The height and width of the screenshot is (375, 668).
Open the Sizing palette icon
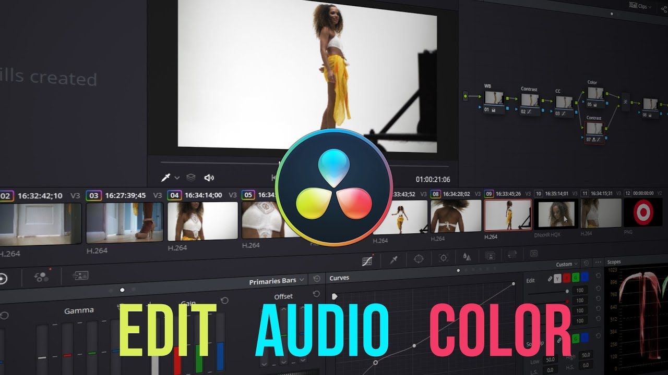(512, 255)
